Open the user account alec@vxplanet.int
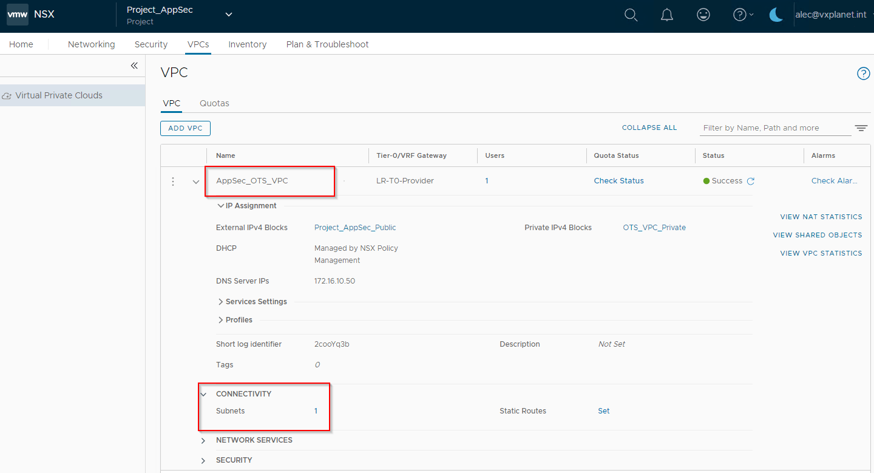The image size is (874, 473). click(x=831, y=15)
